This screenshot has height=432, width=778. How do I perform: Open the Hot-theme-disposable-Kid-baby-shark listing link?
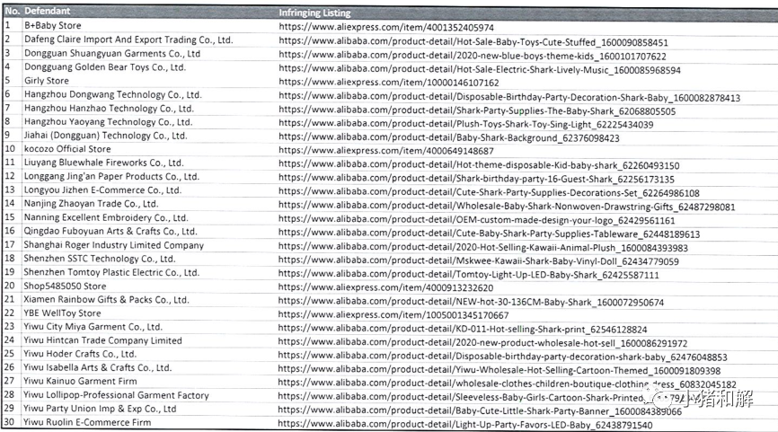[480, 165]
